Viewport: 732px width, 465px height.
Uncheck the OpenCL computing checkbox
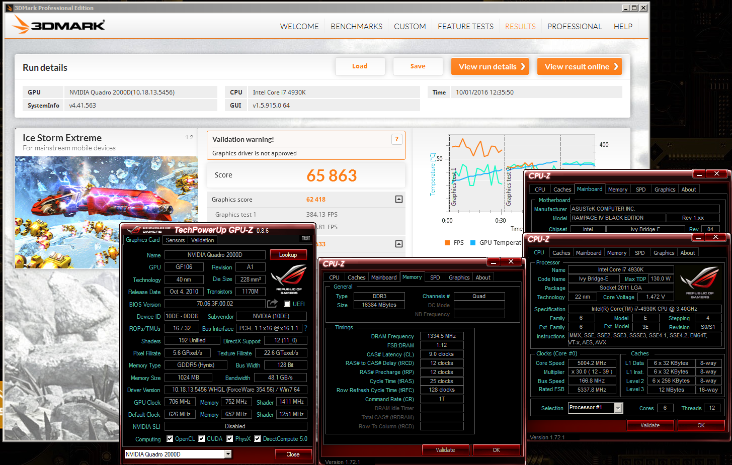[170, 438]
